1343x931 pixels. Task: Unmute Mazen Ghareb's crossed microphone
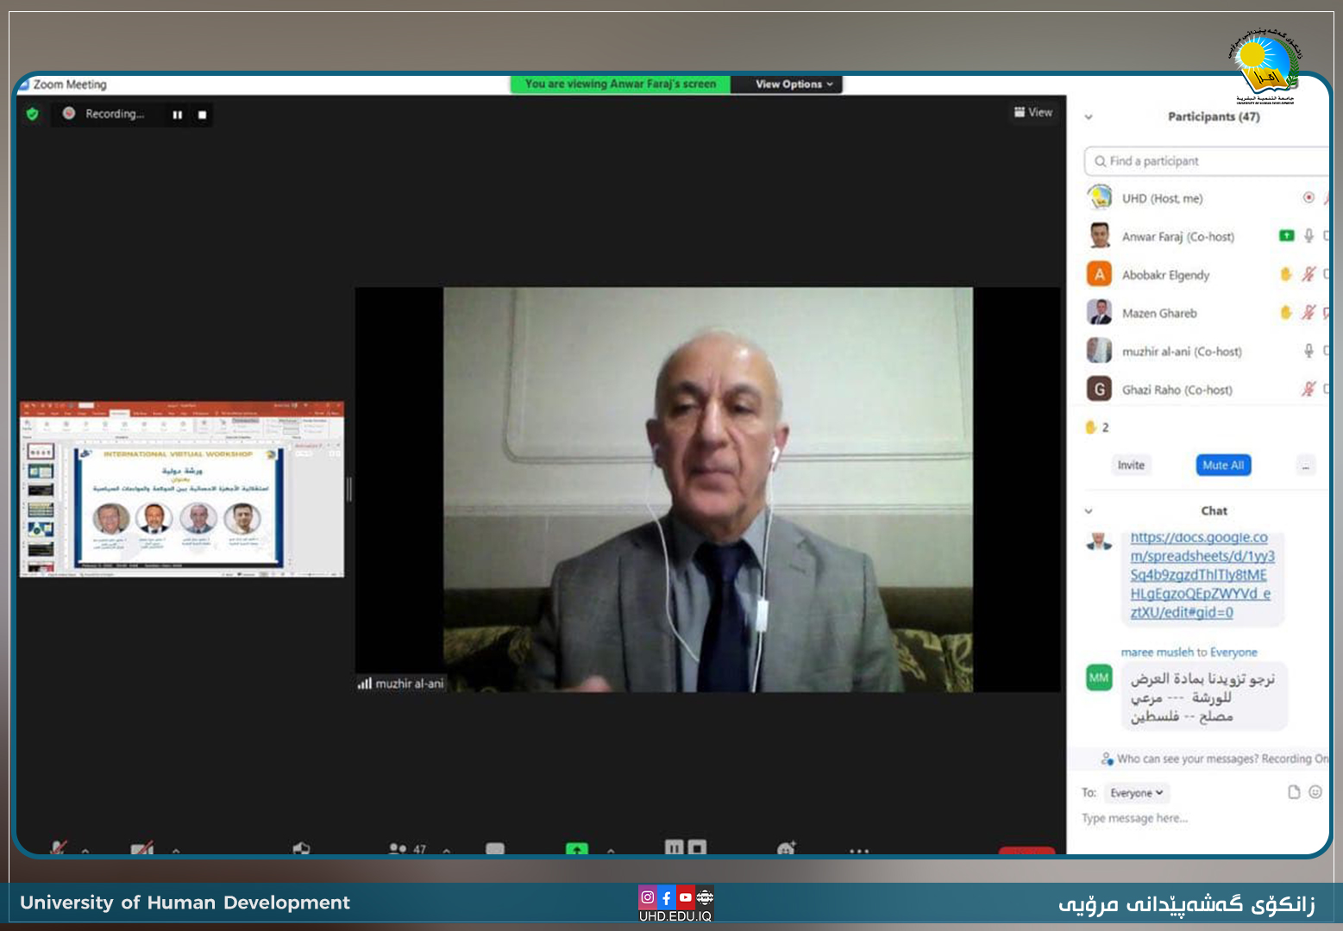(1308, 312)
